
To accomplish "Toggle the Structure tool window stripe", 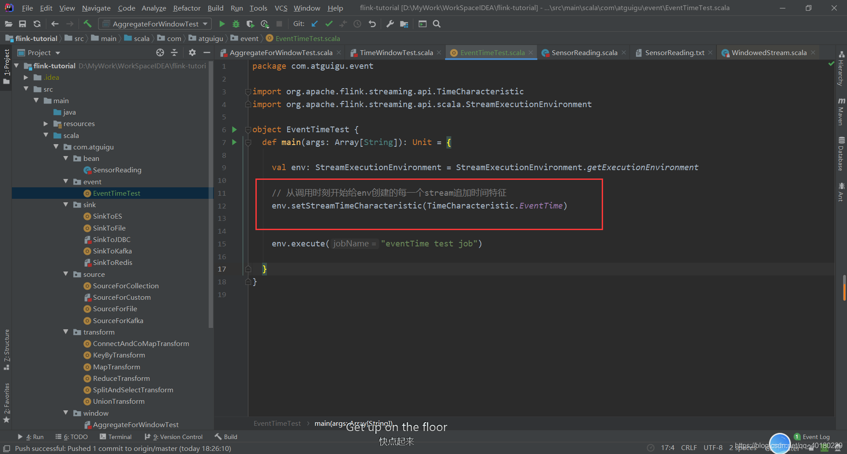I will (6, 350).
